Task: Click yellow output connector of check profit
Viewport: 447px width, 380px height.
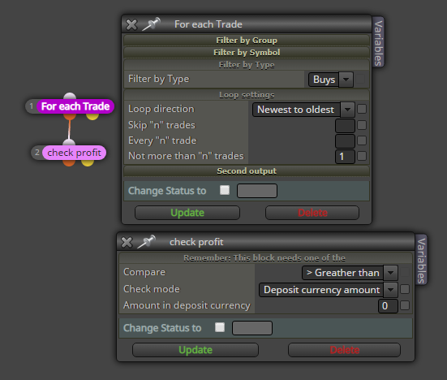Action: click(88, 162)
